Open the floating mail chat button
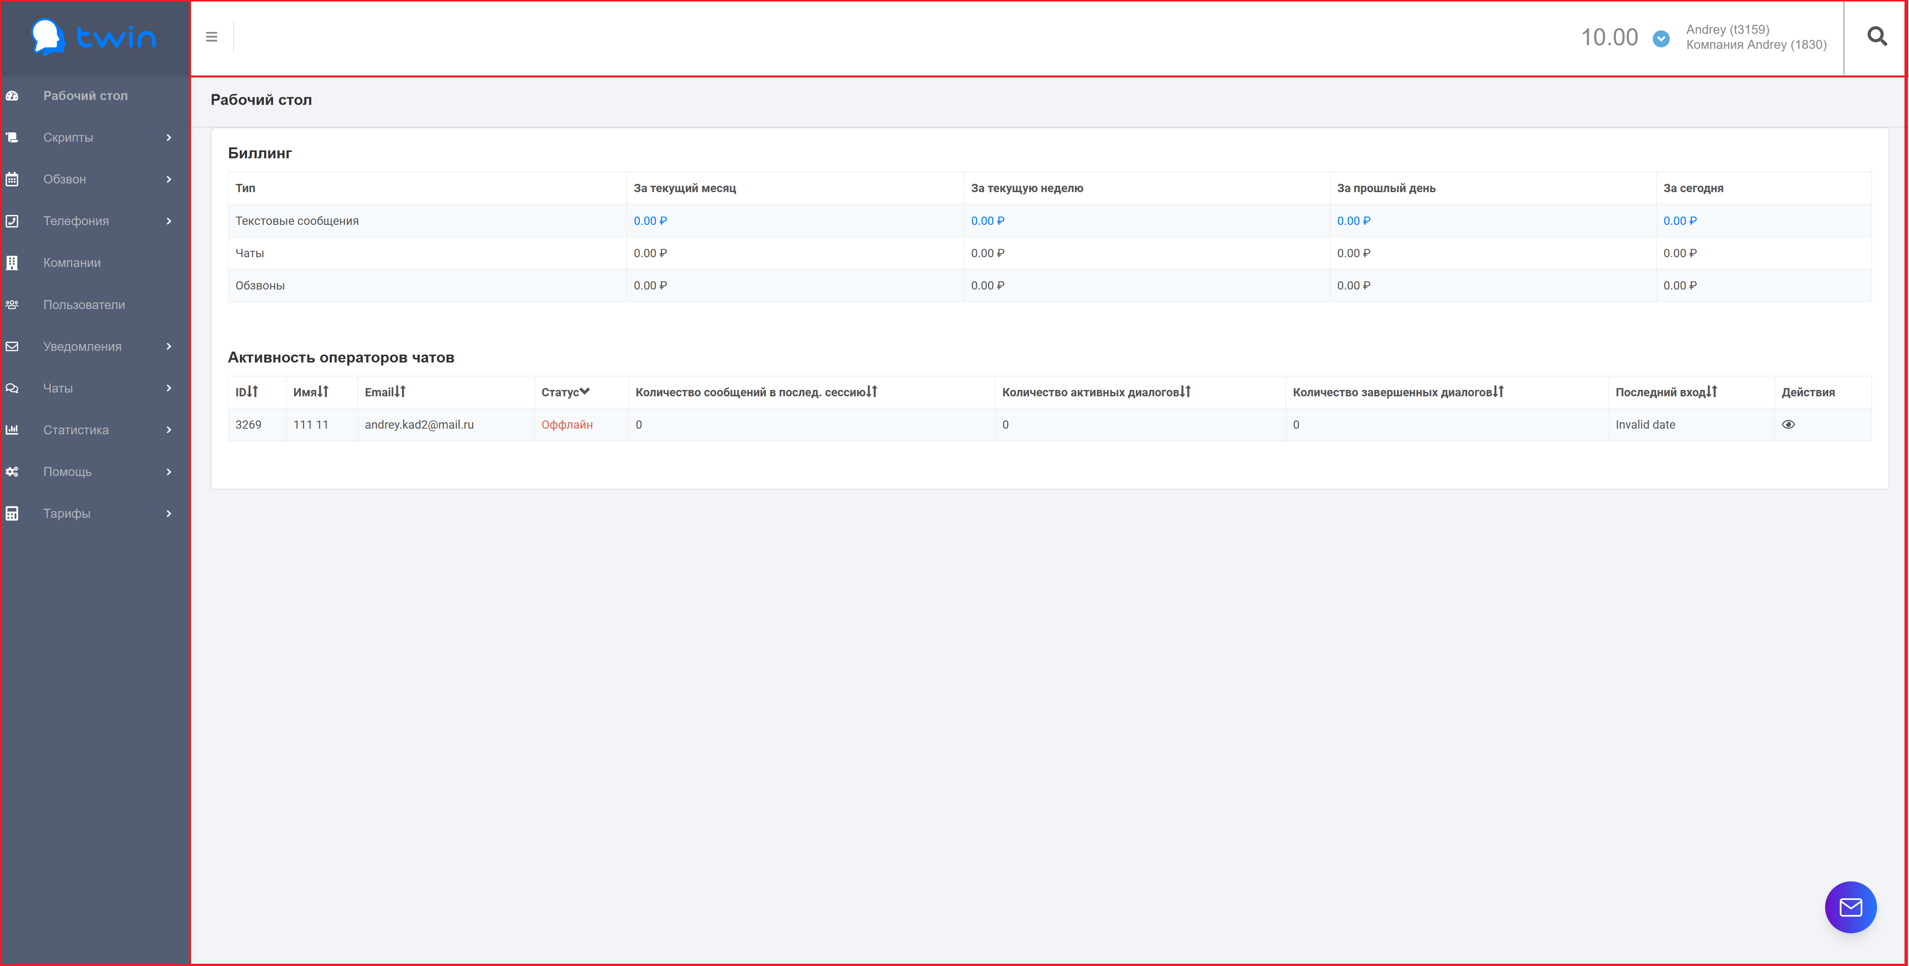The image size is (1909, 966). point(1850,907)
